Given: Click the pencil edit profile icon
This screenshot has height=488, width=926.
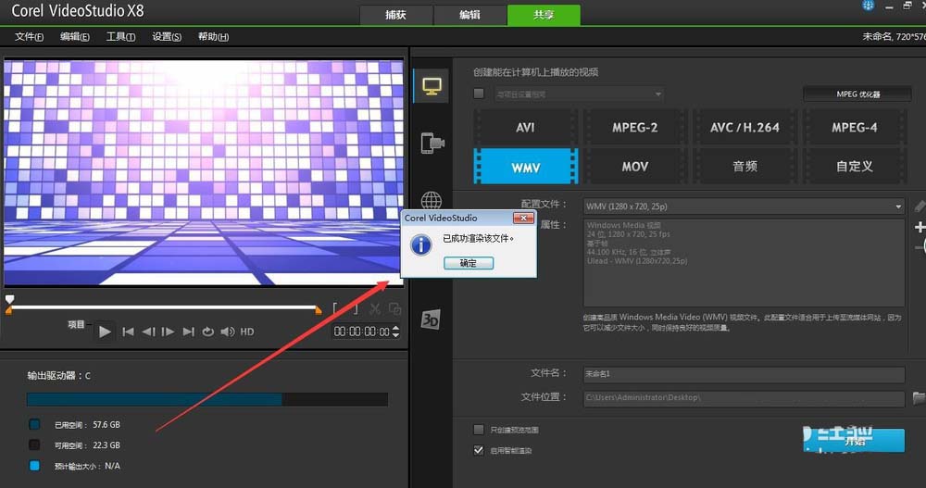Looking at the screenshot, I should (x=920, y=206).
